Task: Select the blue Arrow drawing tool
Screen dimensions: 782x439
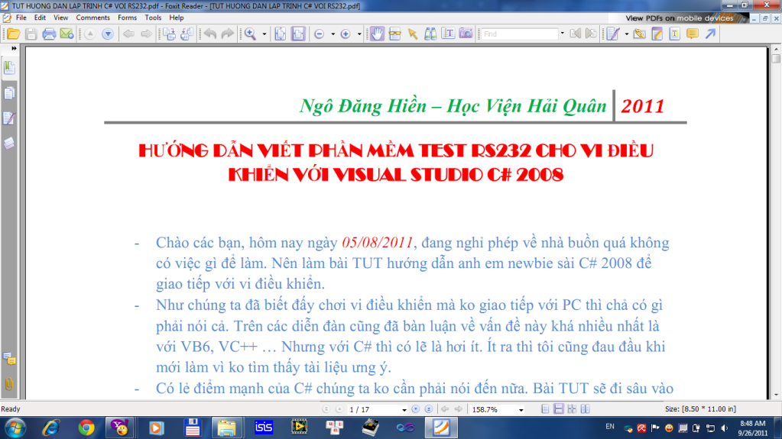Action: pyautogui.click(x=710, y=34)
